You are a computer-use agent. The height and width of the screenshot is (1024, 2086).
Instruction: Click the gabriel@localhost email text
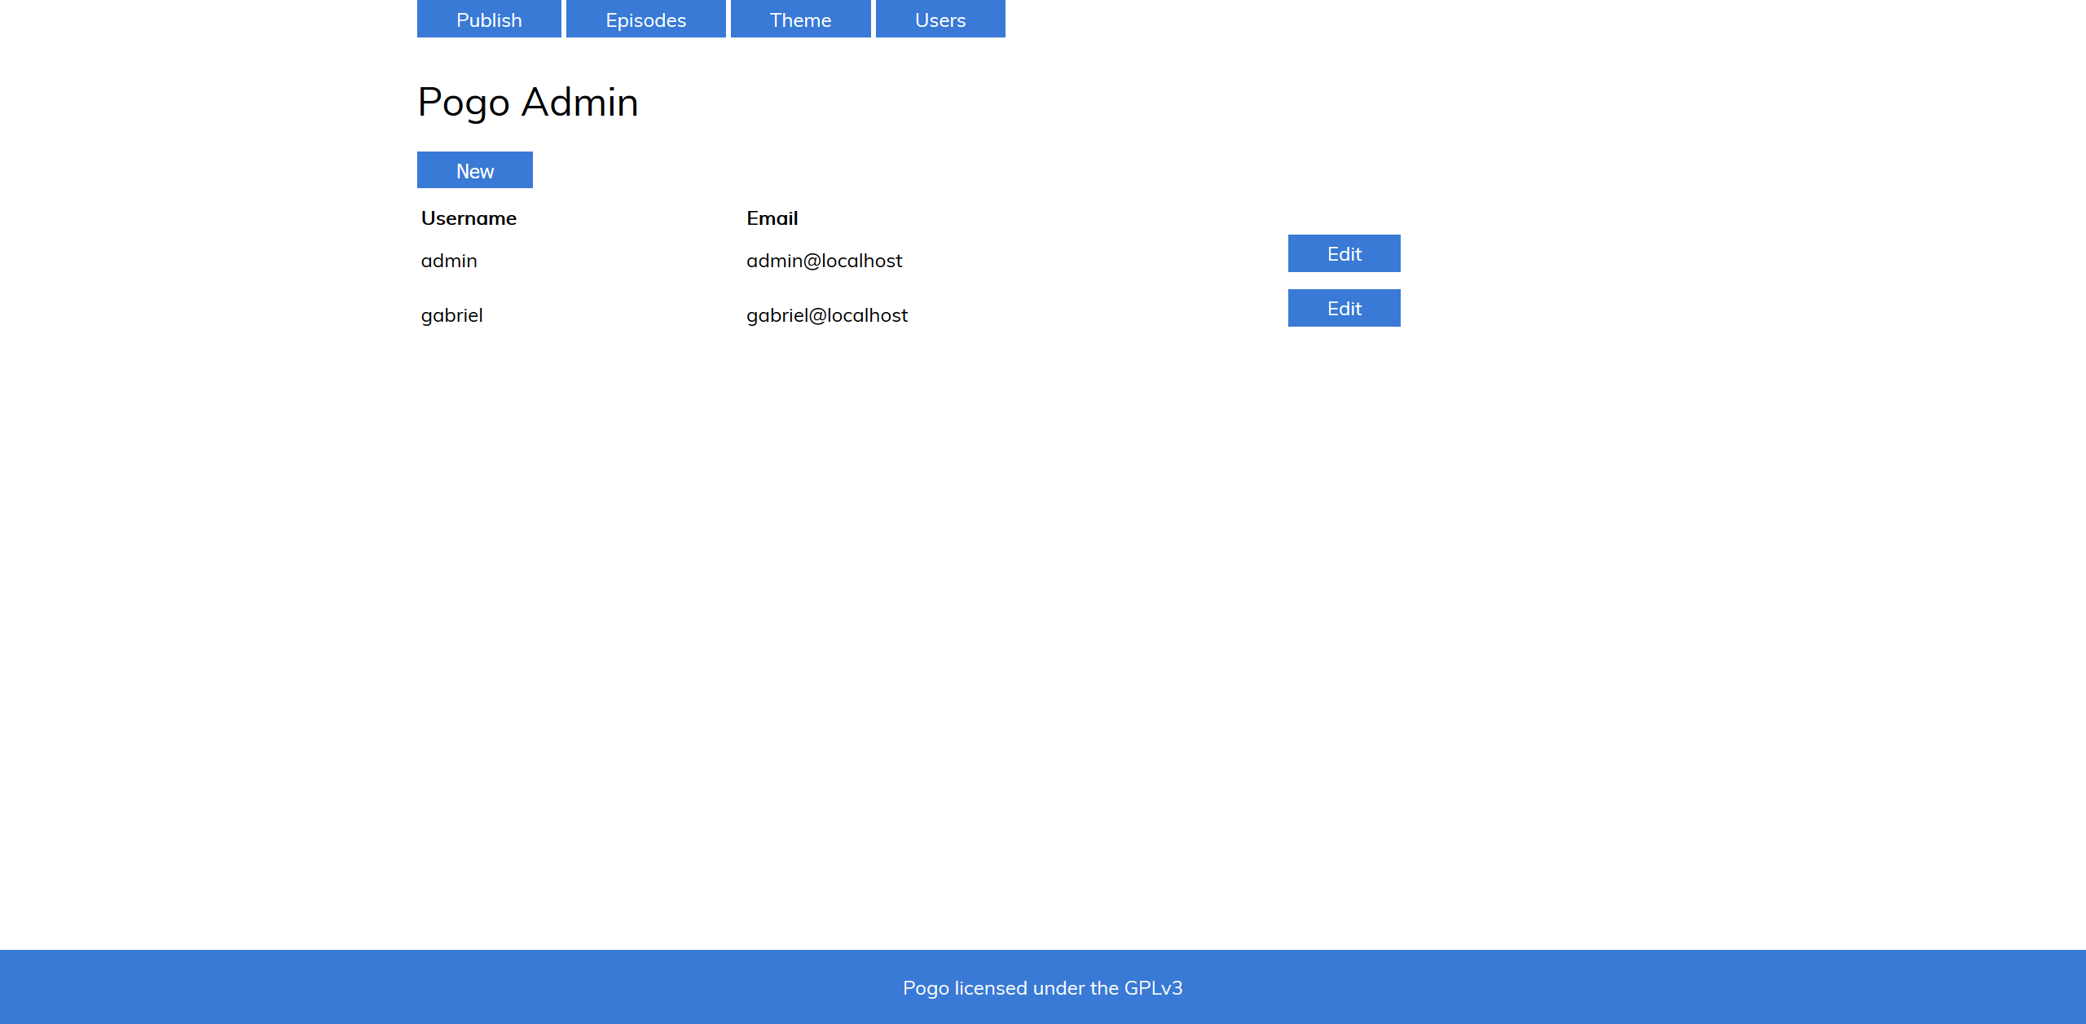click(826, 315)
